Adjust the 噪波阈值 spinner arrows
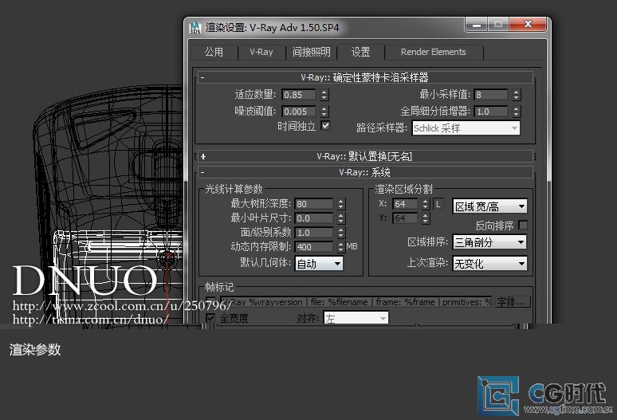Viewport: 617px width, 420px height. (324, 112)
